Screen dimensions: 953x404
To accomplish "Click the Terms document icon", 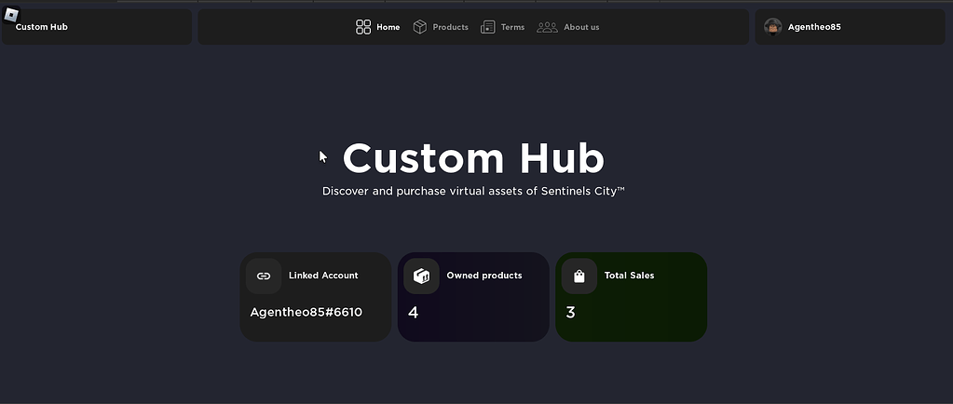I will (x=488, y=27).
